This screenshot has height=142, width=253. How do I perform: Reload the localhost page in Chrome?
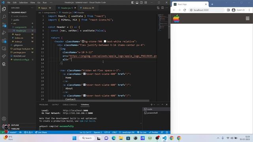coord(185,10)
